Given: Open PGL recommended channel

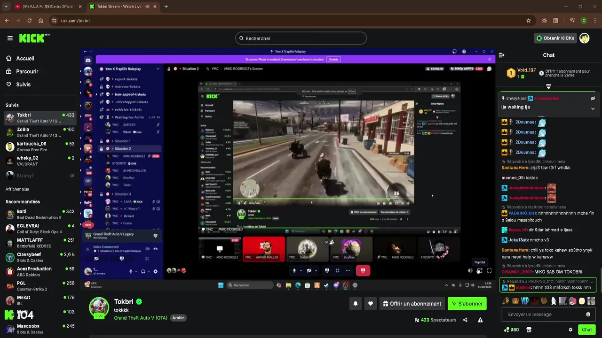Looking at the screenshot, I should coord(40,286).
